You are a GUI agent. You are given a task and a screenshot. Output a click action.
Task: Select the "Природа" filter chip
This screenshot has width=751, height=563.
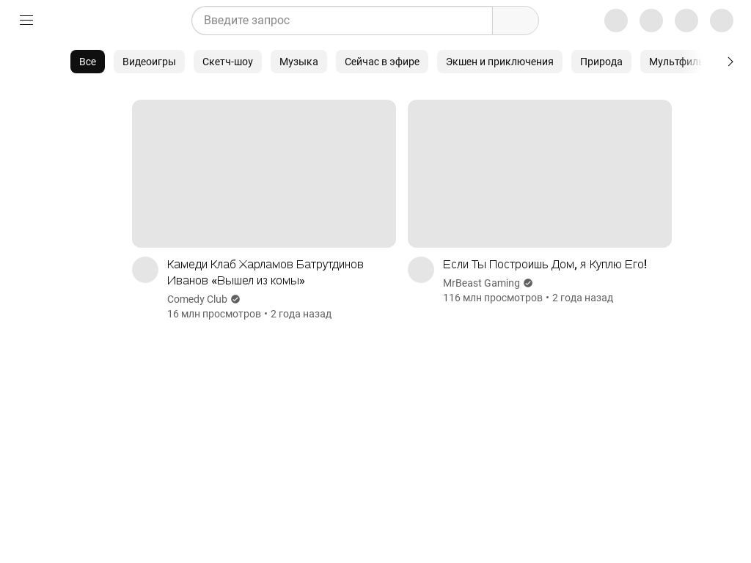click(601, 62)
